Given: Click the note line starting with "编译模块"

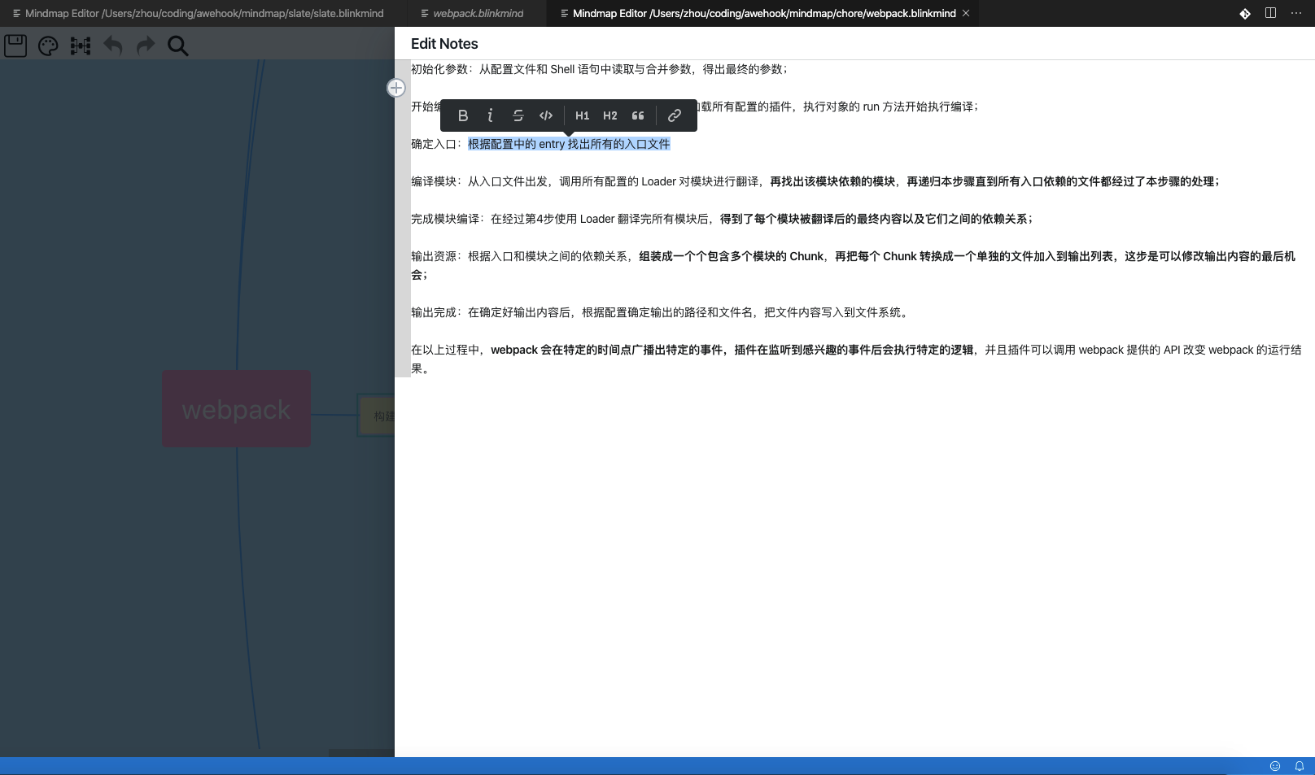Looking at the screenshot, I should pyautogui.click(x=815, y=181).
